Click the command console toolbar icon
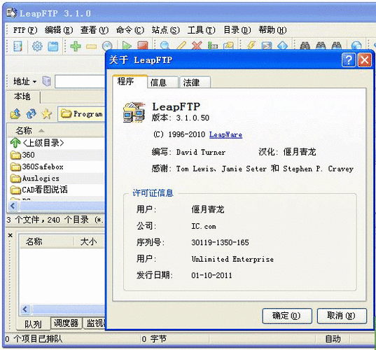The width and height of the screenshot is (376, 350). (x=267, y=45)
